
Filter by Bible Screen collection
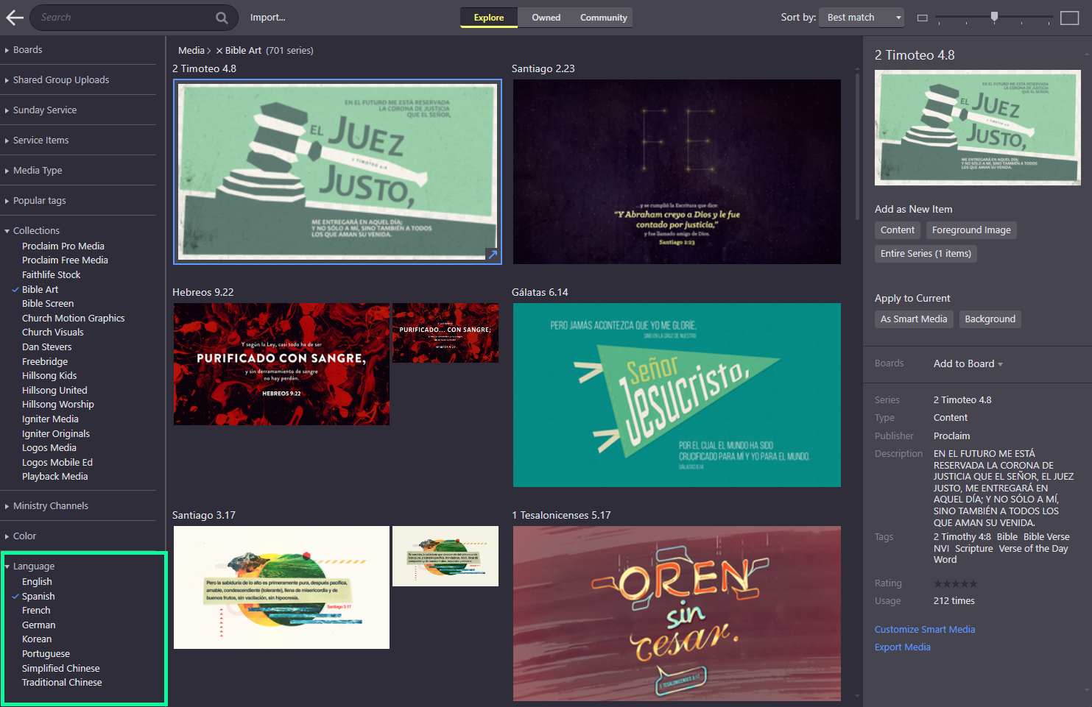tap(48, 304)
